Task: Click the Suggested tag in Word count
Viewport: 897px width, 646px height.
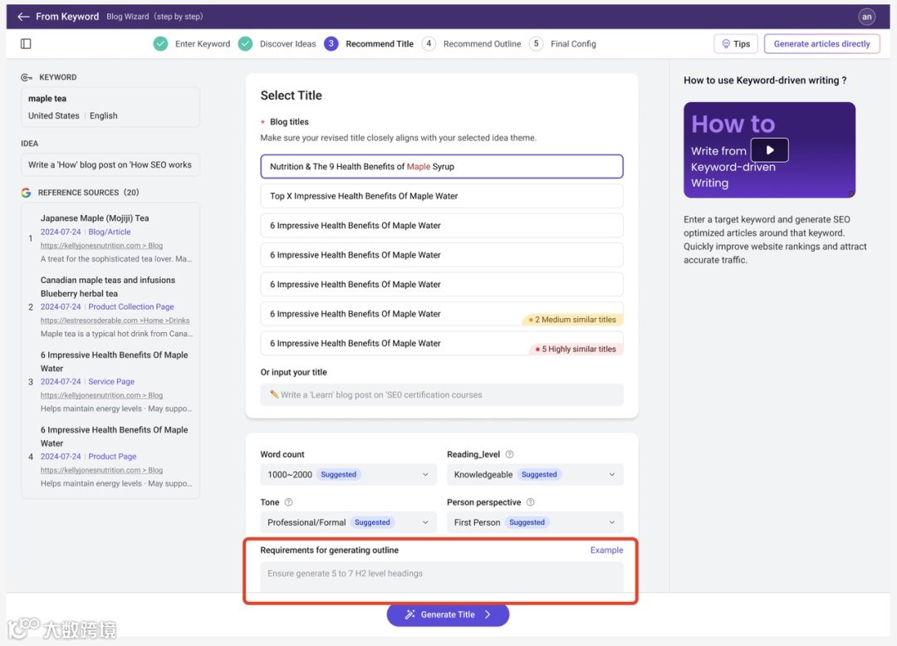Action: (338, 474)
